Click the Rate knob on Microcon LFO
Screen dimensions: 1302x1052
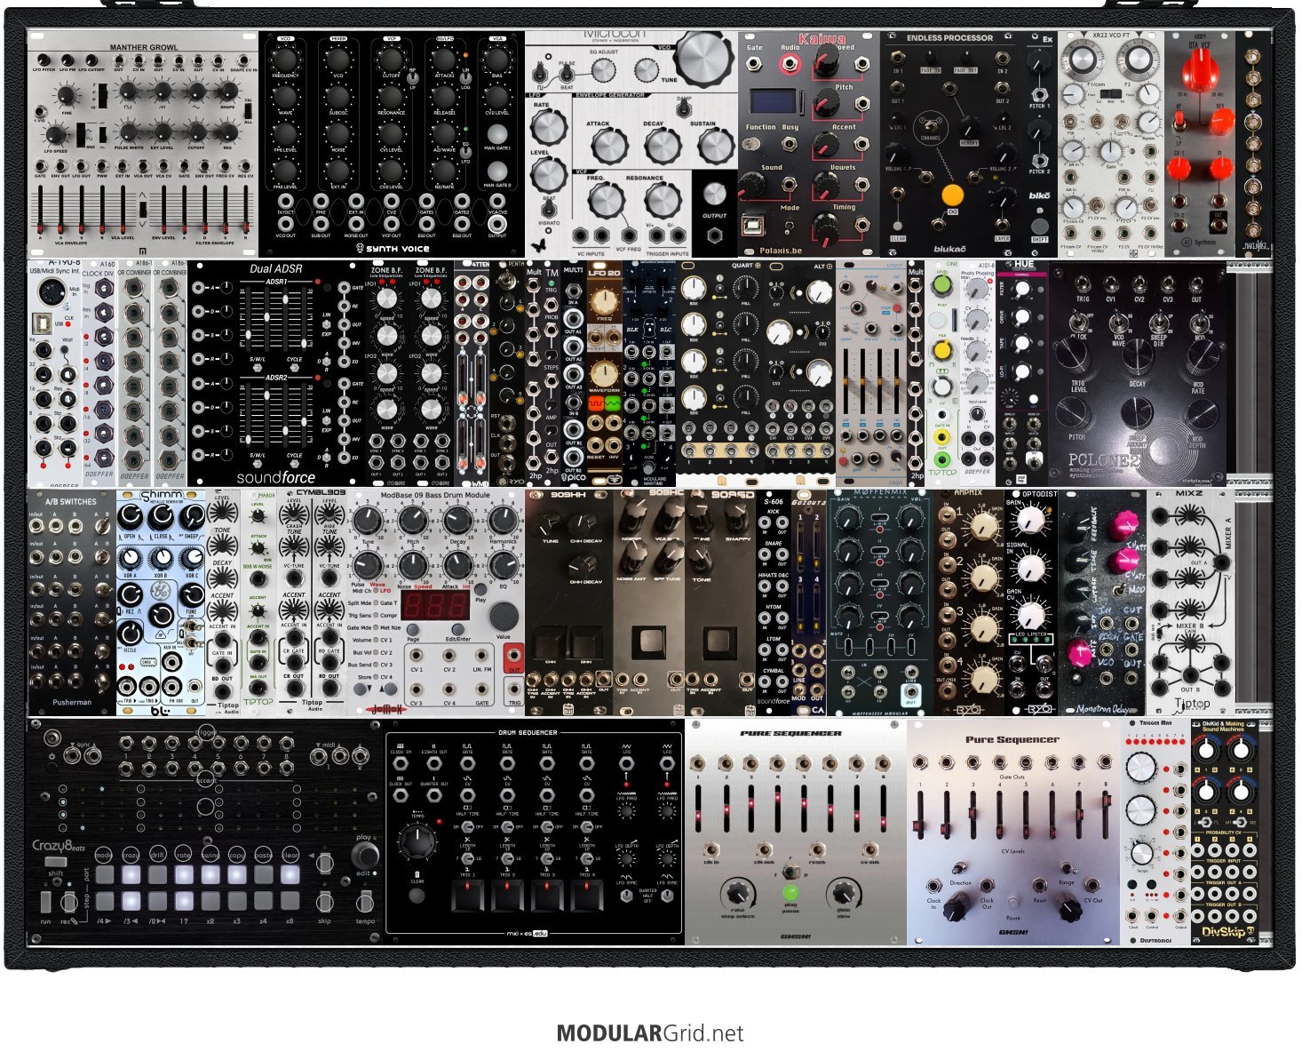coord(549,126)
